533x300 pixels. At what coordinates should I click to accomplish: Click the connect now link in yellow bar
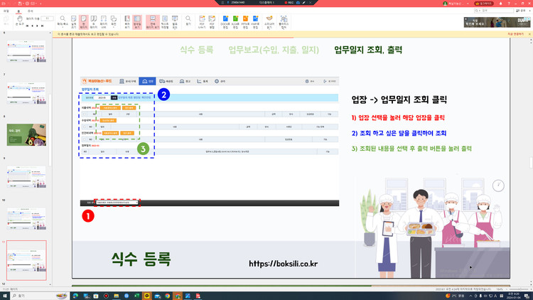pos(515,34)
